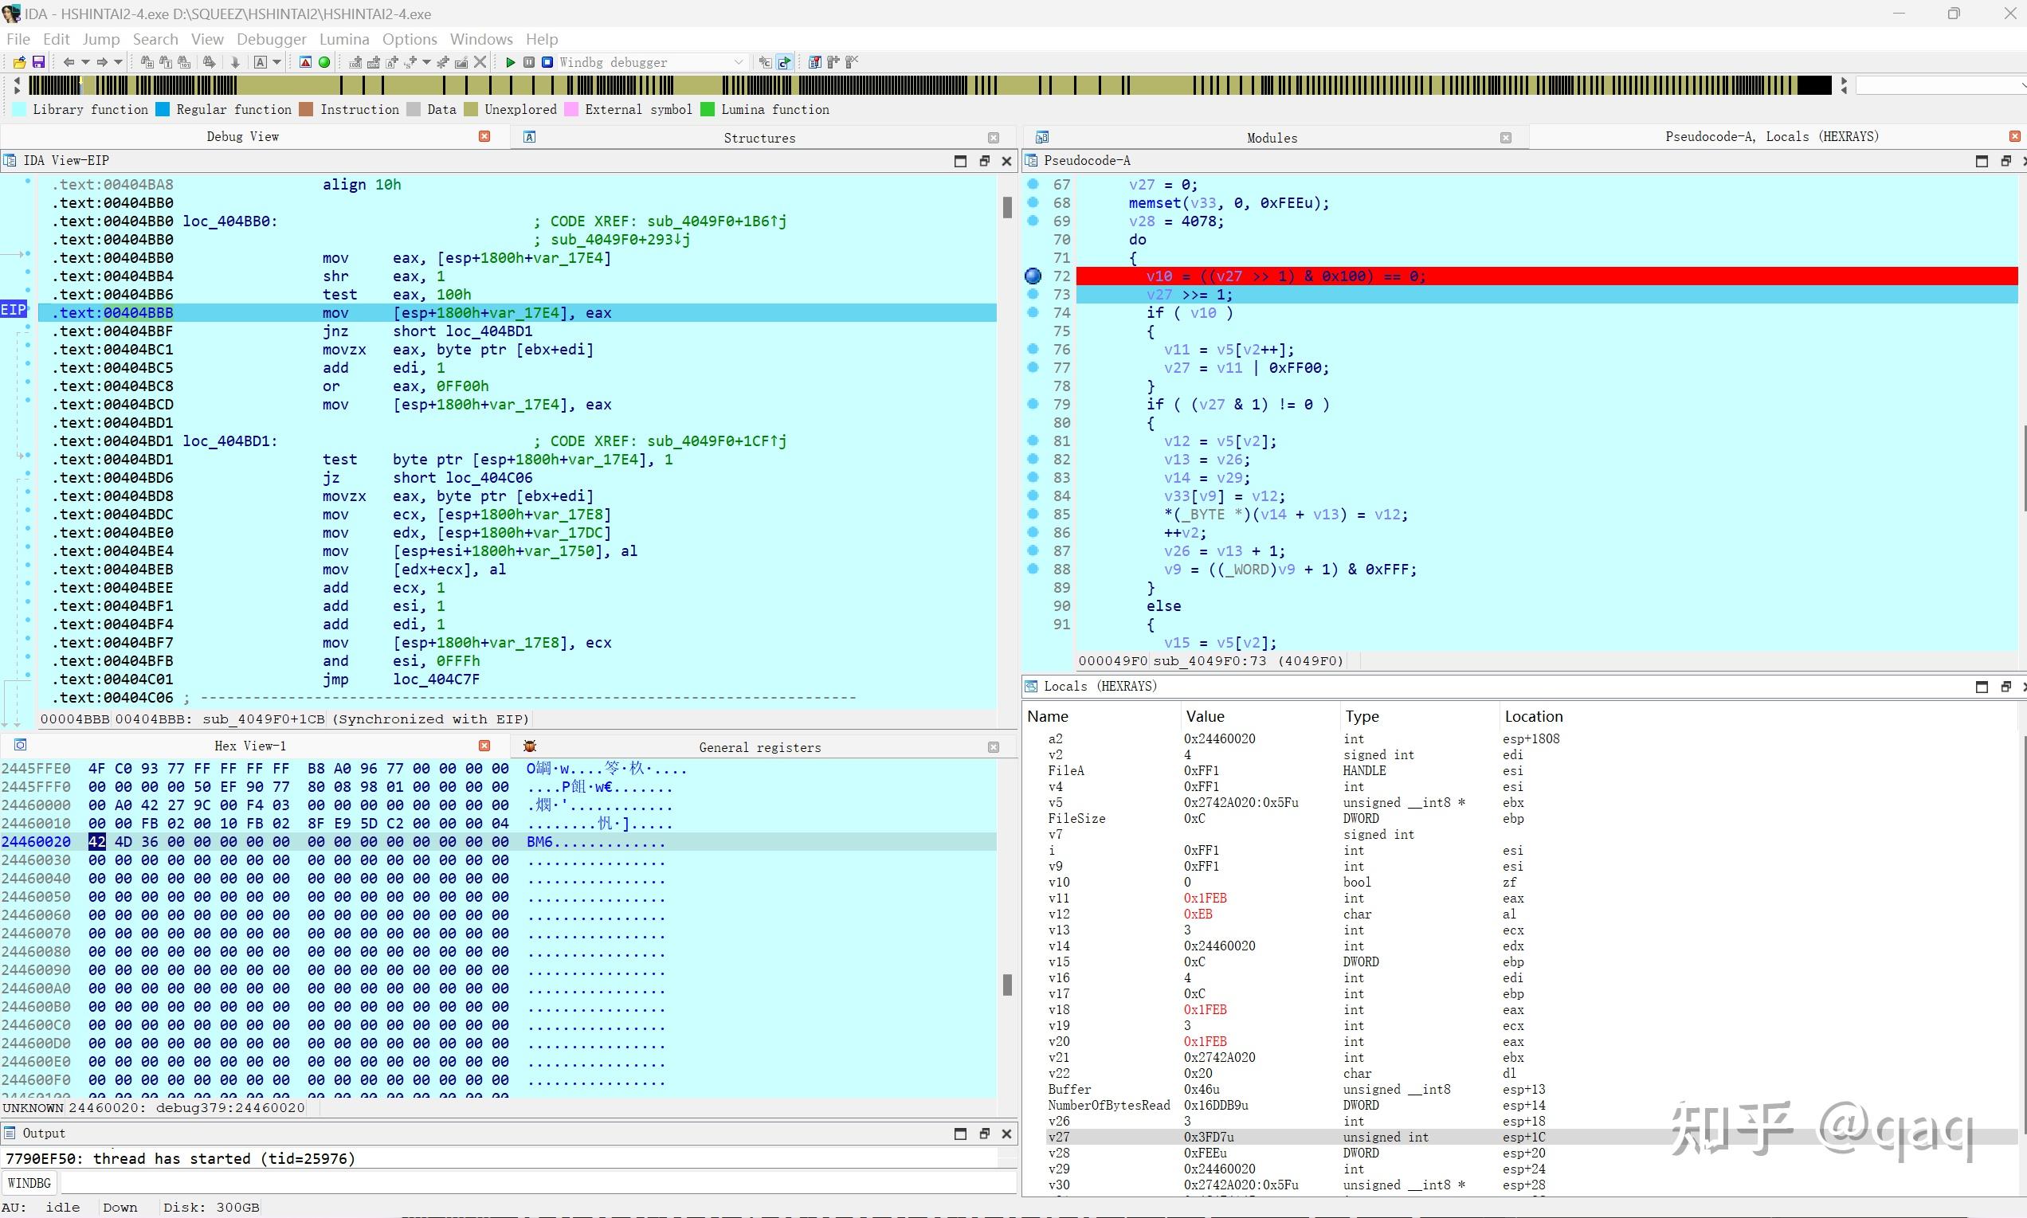Expand the jump back history dropdown arrow
This screenshot has width=2027, height=1218.
point(84,62)
